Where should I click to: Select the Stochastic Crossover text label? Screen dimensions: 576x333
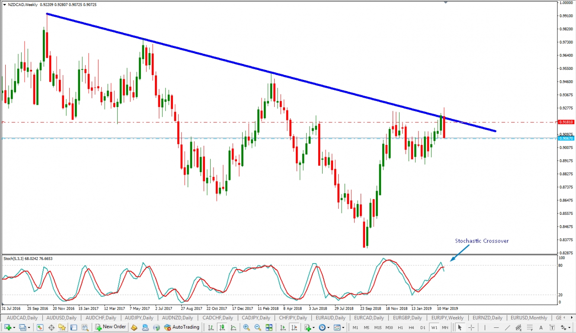click(x=482, y=241)
